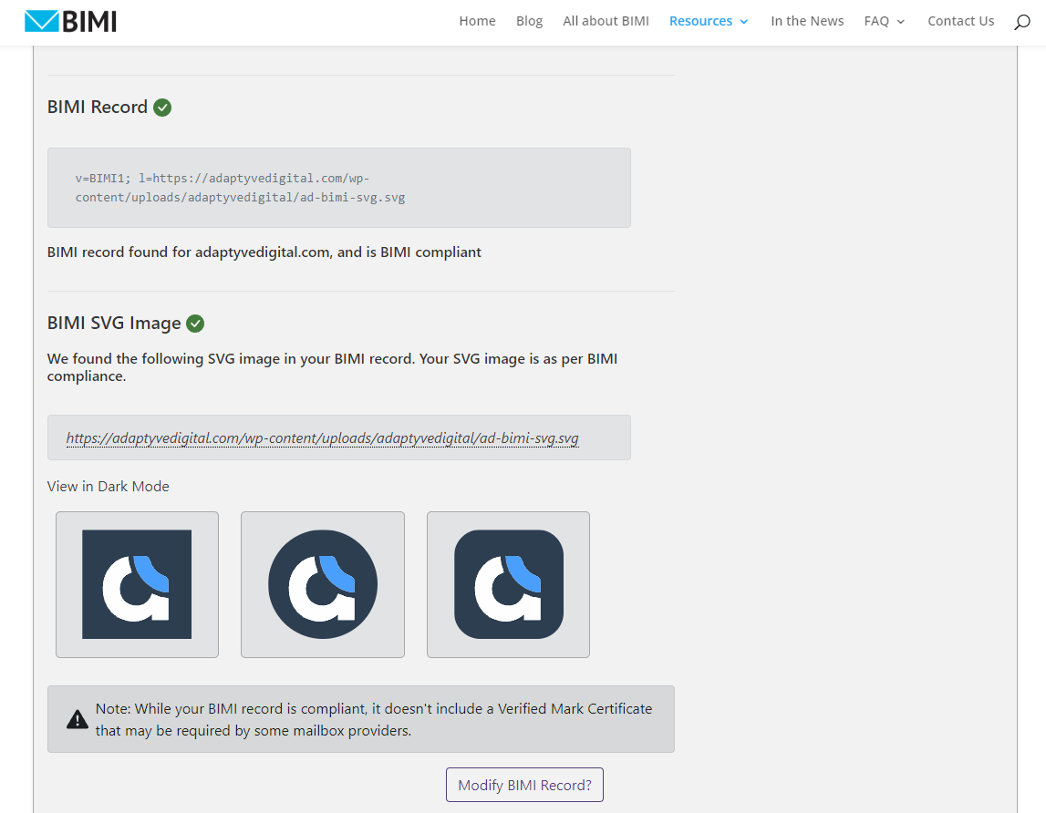Image resolution: width=1046 pixels, height=813 pixels.
Task: Select the square logo preview
Action: coord(137,584)
